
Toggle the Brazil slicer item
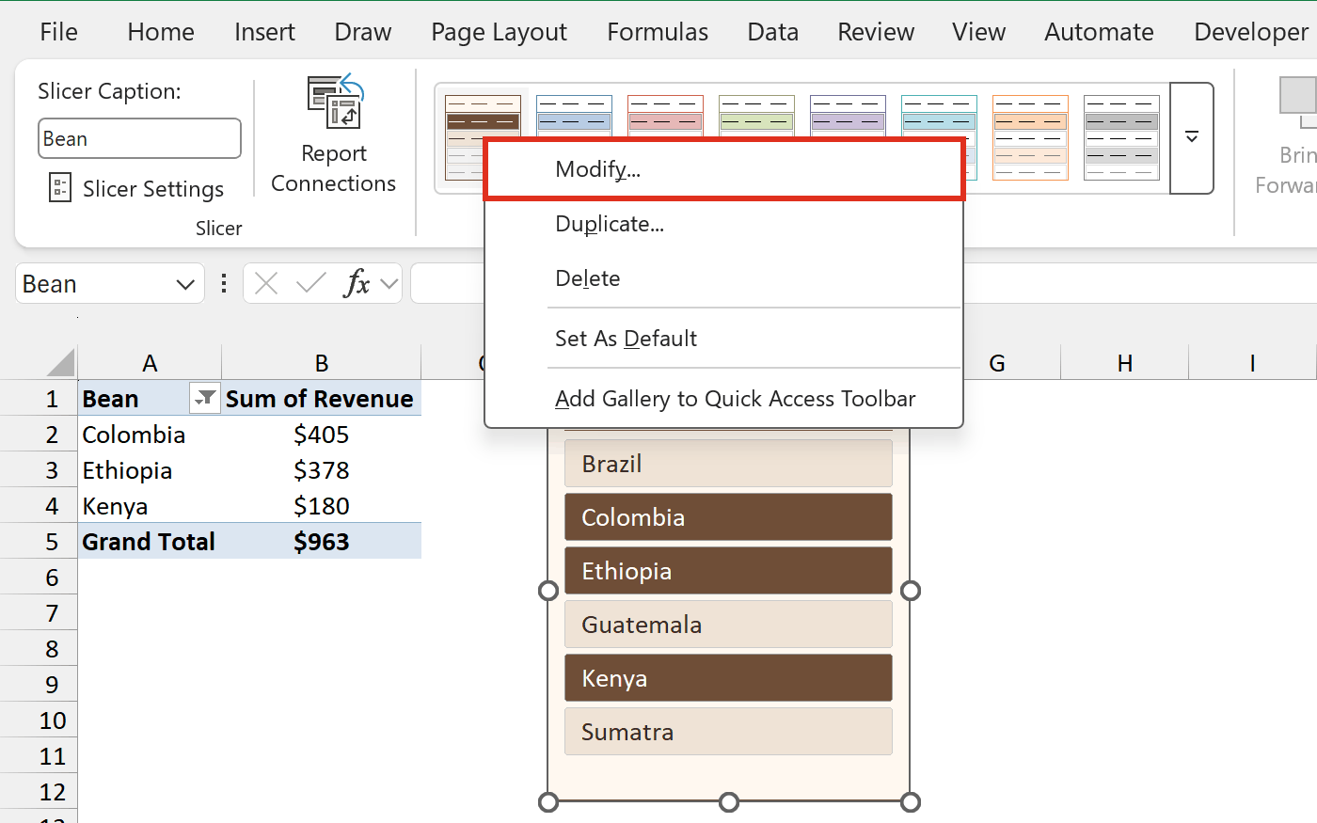click(728, 464)
